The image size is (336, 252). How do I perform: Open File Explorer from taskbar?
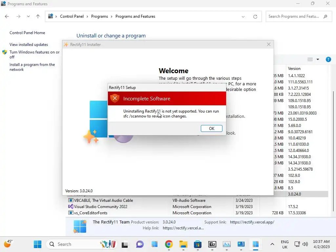pos(183,244)
